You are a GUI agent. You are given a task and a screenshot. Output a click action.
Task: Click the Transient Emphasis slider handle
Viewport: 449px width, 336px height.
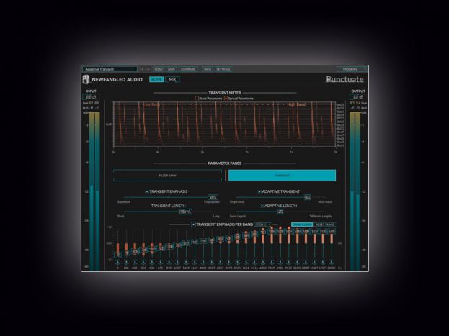point(213,197)
